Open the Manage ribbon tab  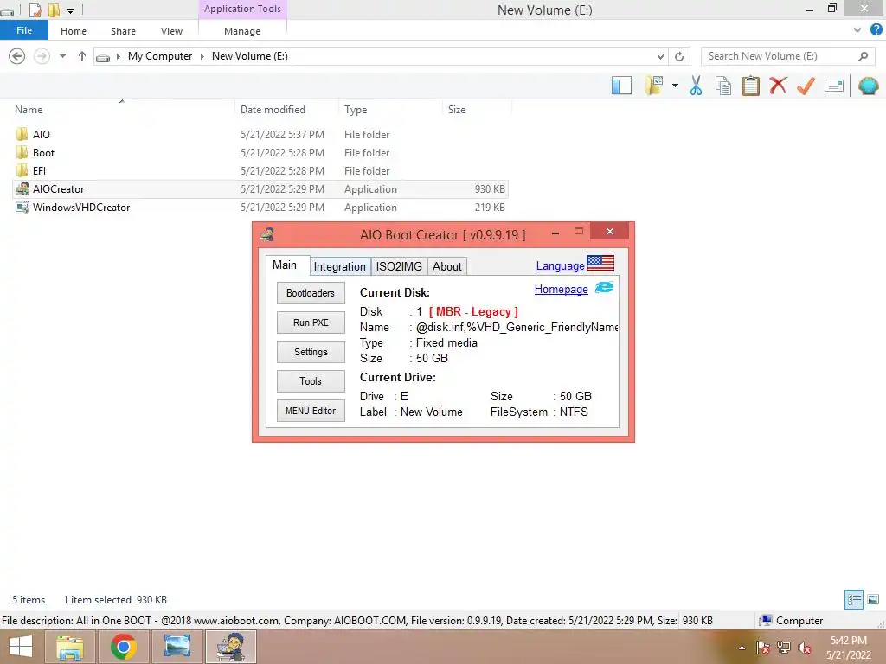242,31
